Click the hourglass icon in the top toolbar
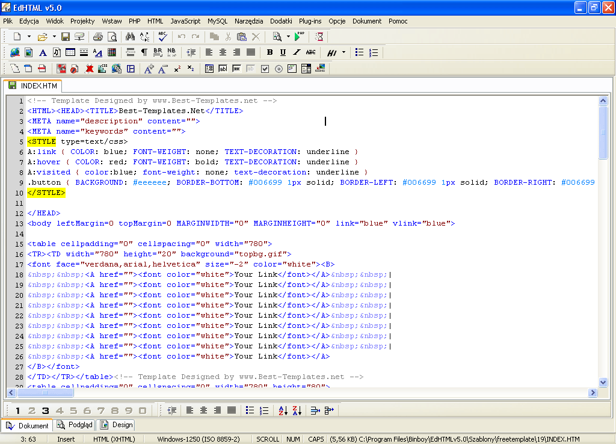616x444 pixels. pyautogui.click(x=319, y=37)
